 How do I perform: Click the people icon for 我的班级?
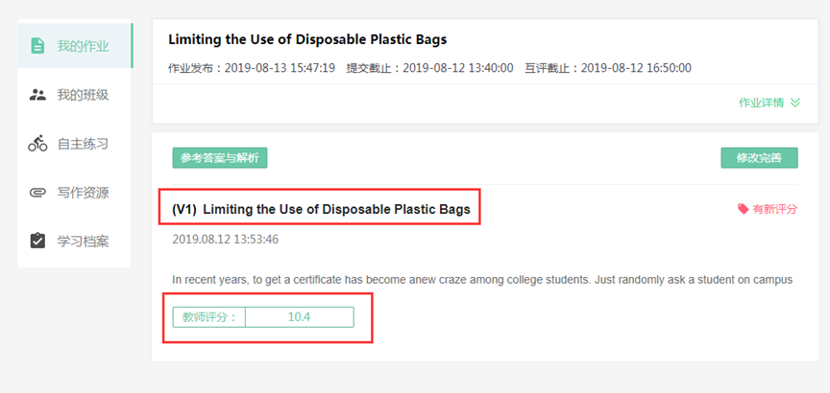[x=37, y=94]
